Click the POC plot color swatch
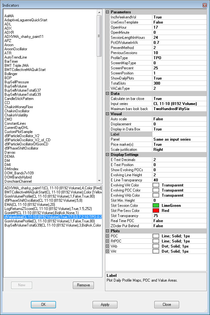This screenshot has height=315, width=210. pos(156,236)
